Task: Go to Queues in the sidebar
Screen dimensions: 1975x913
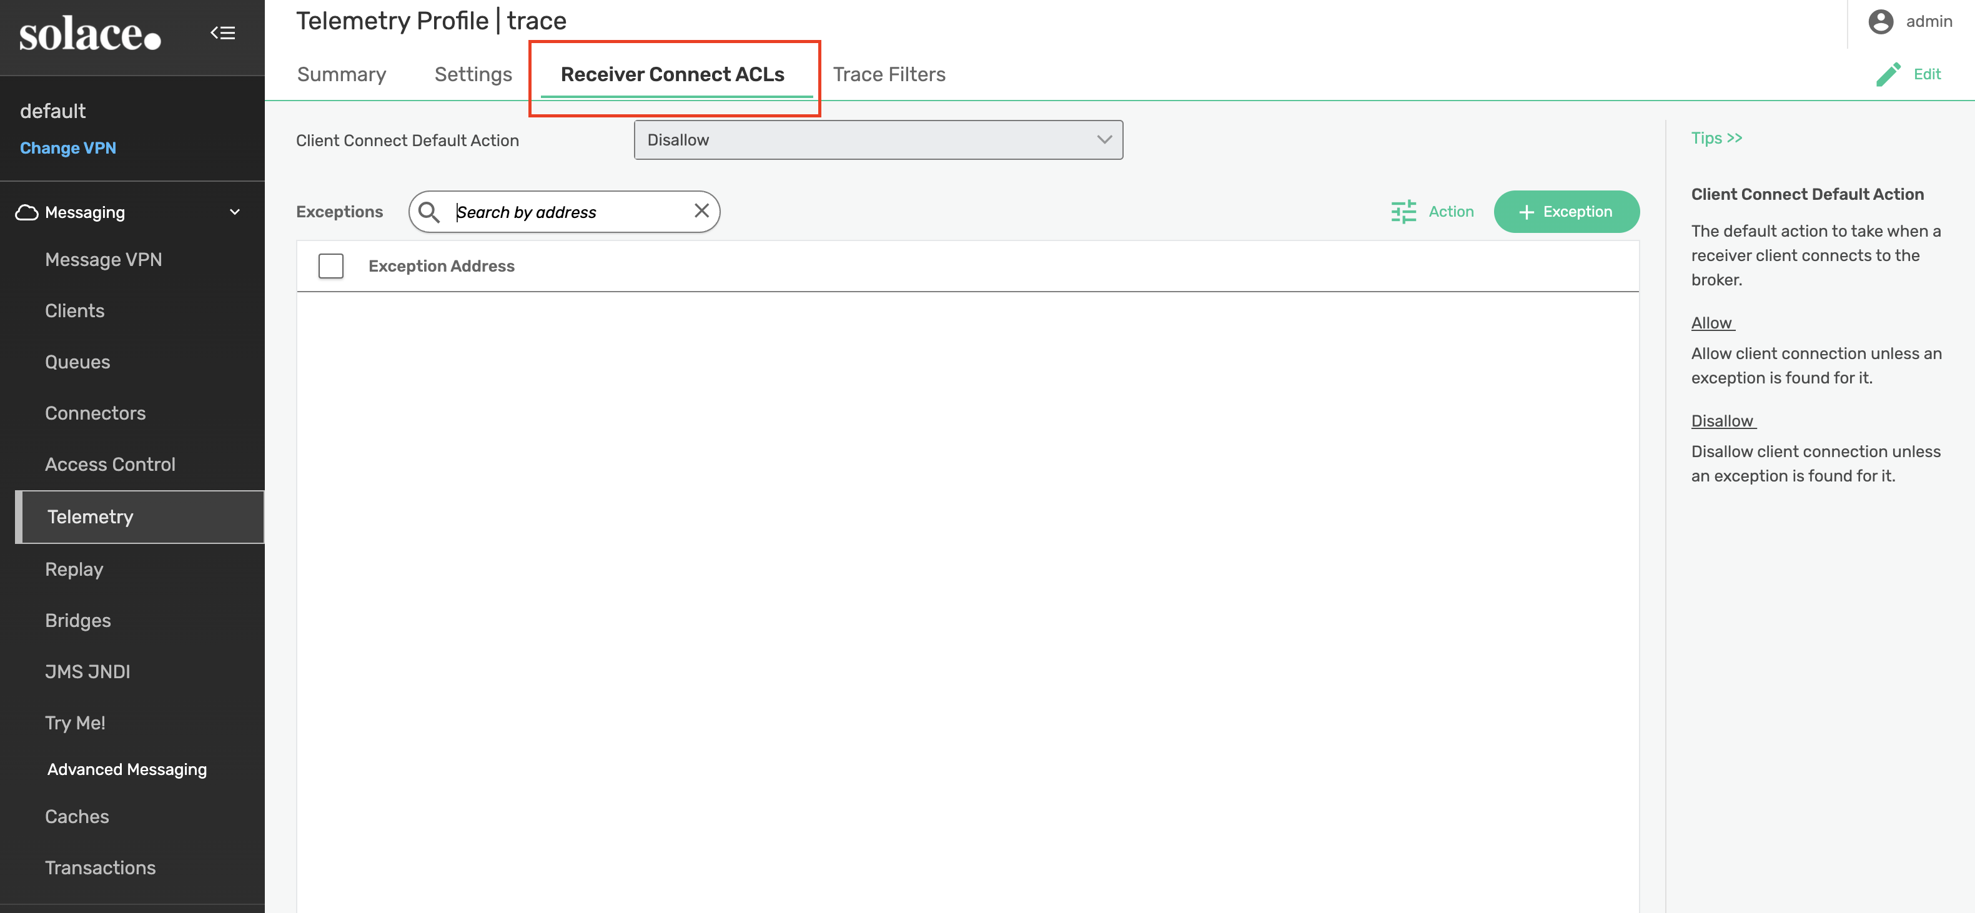Action: [x=77, y=362]
